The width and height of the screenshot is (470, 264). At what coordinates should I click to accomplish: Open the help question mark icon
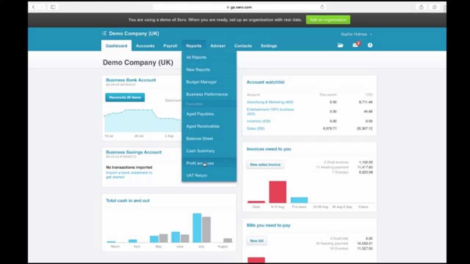[370, 45]
